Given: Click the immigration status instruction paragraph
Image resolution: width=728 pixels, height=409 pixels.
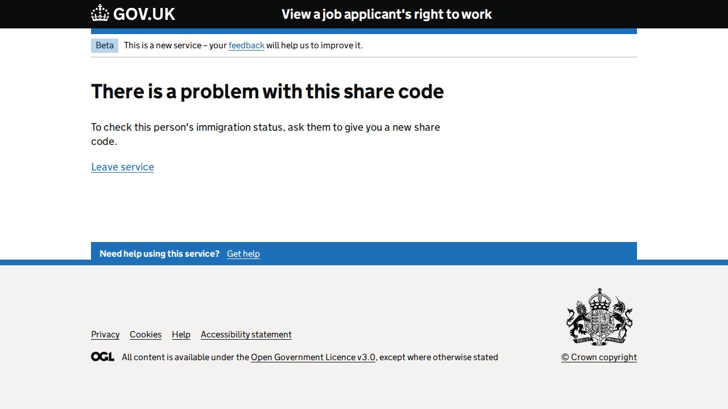Looking at the screenshot, I should point(266,134).
